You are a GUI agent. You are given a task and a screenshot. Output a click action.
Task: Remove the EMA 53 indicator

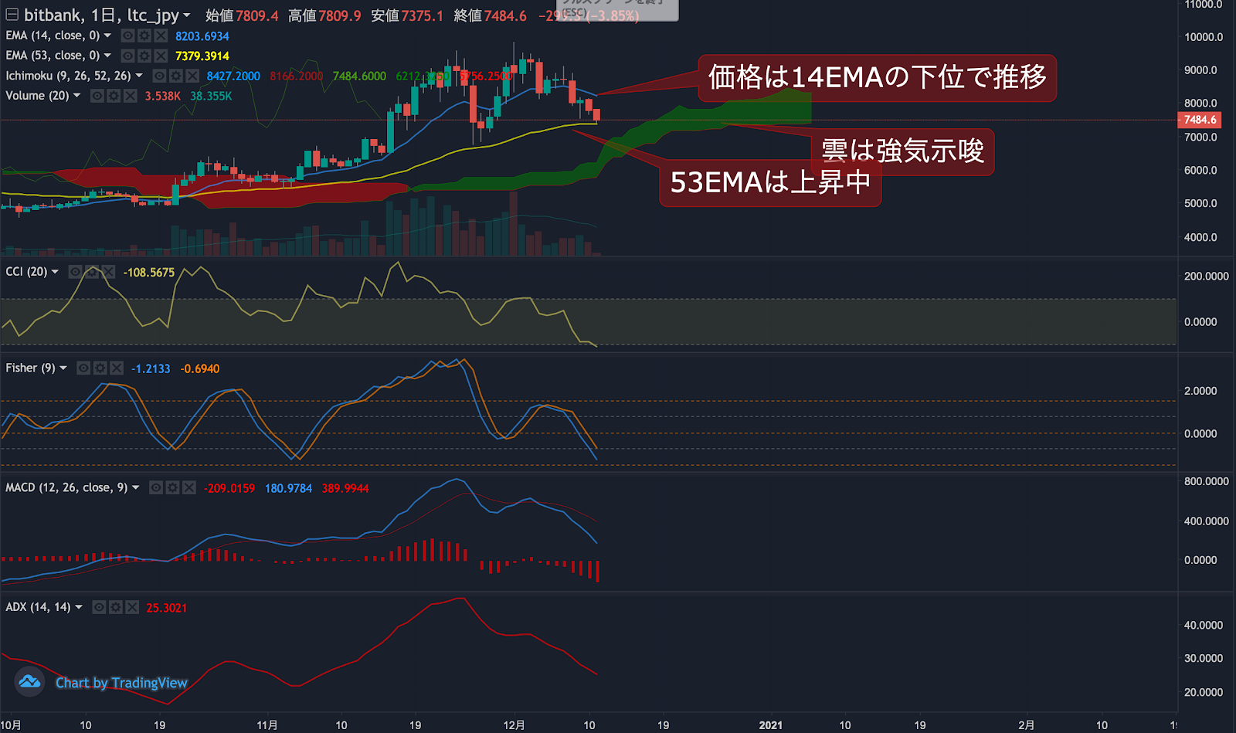coord(161,56)
